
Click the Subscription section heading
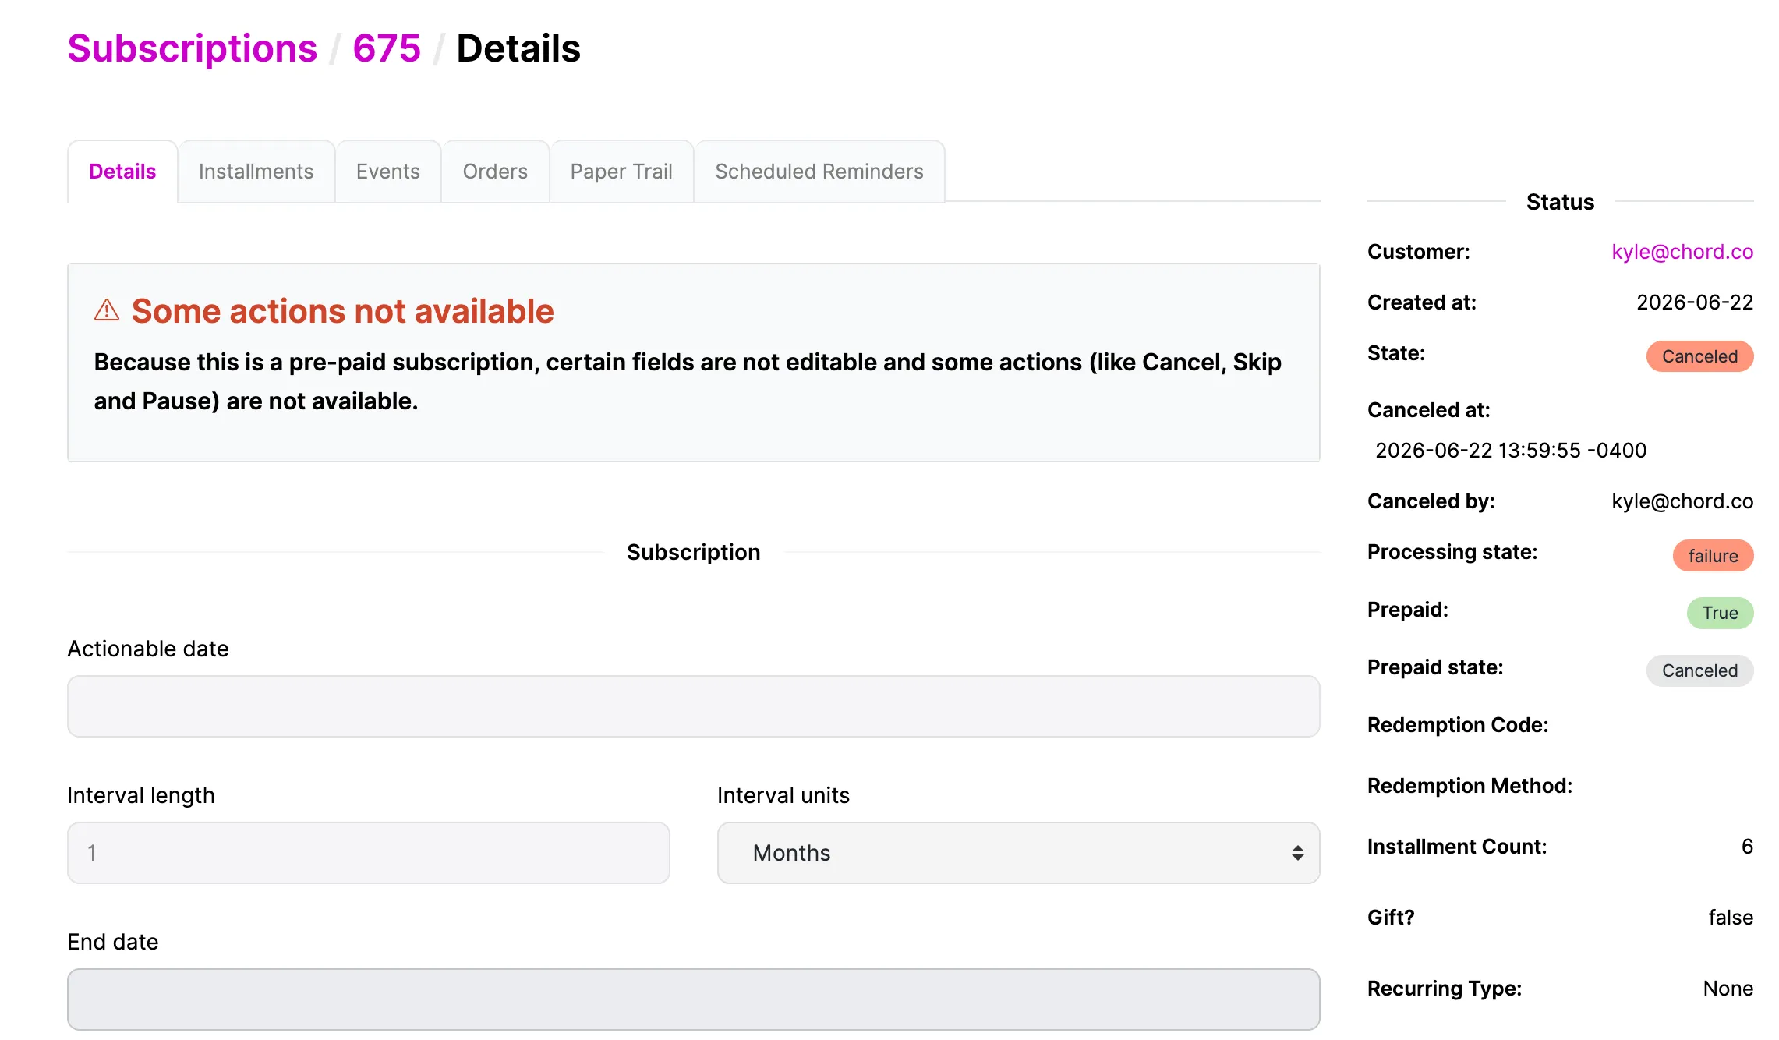coord(693,552)
